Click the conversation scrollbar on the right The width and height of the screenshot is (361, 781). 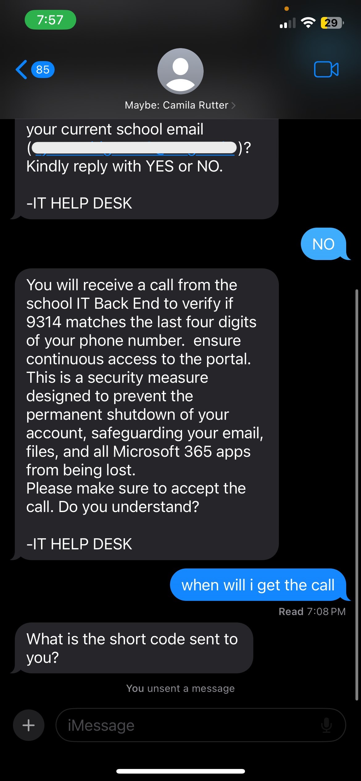(357, 494)
